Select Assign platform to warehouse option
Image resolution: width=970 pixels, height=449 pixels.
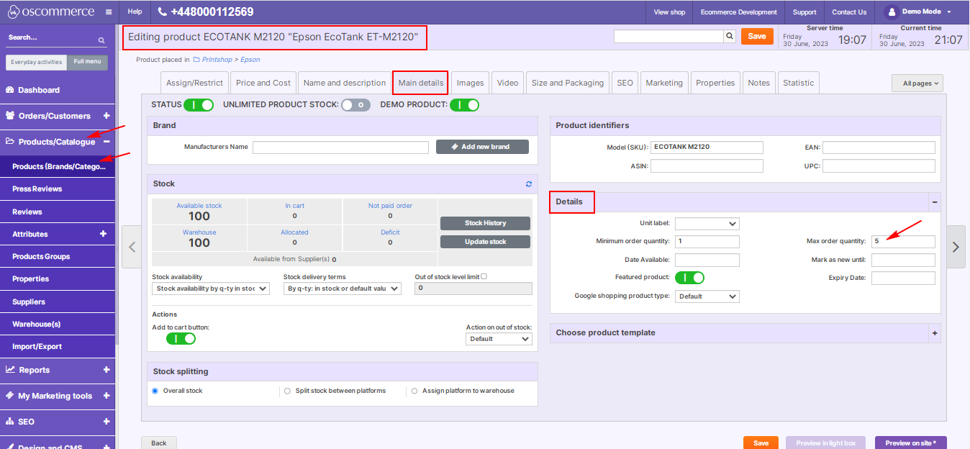pos(414,391)
